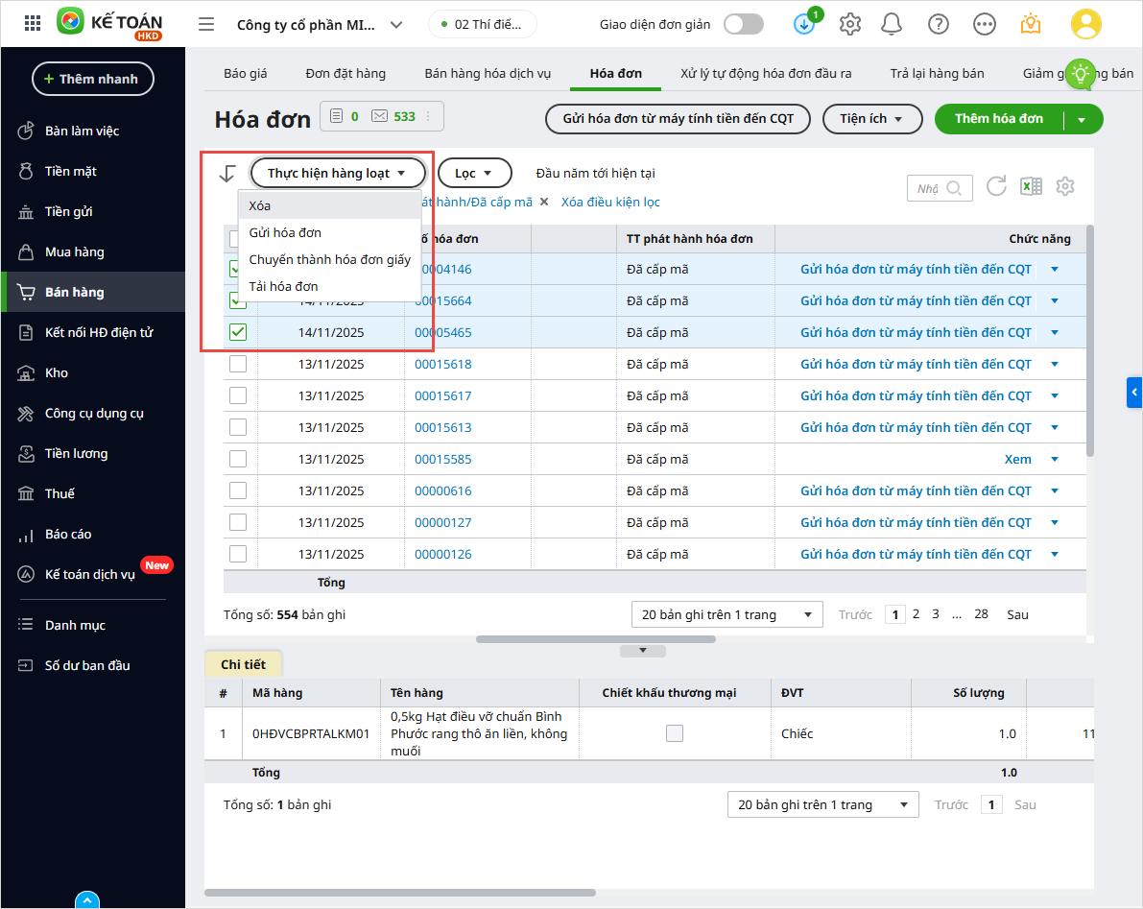The width and height of the screenshot is (1143, 909).
Task: Click the download updates icon
Action: pyautogui.click(x=804, y=24)
